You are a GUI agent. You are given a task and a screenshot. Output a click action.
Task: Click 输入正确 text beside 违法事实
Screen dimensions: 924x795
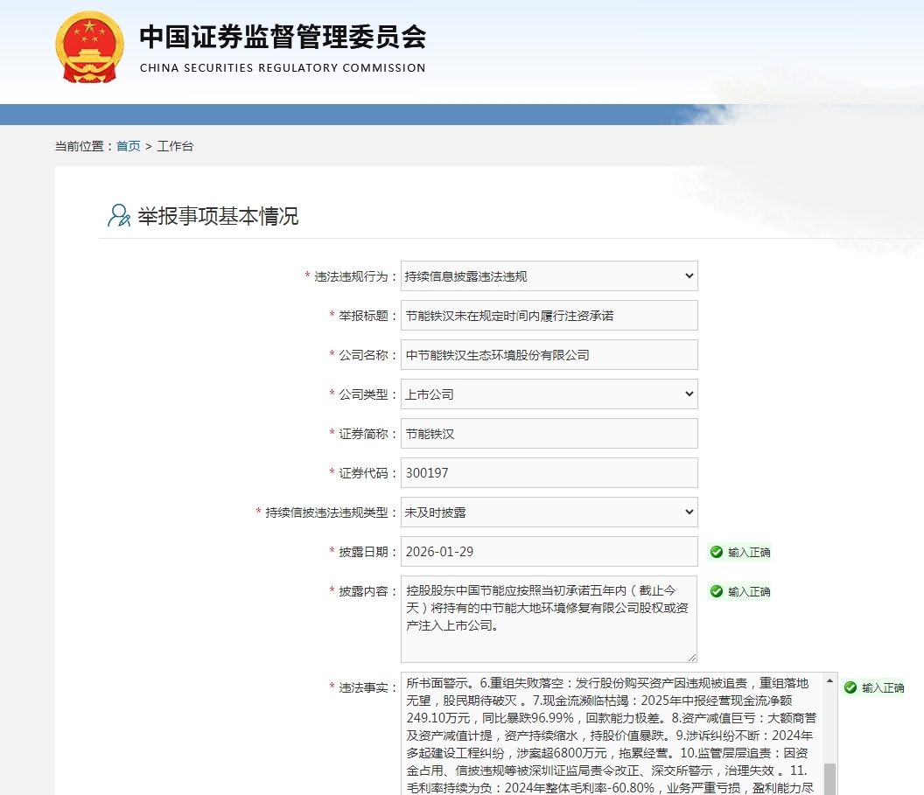tap(883, 687)
